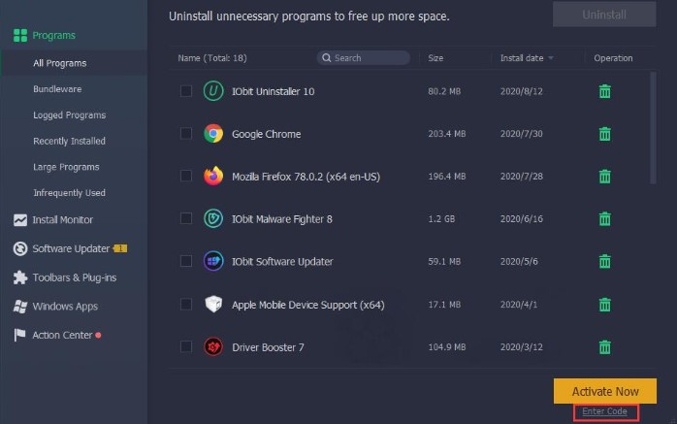
Task: Click the IObit Uninstaller 10 app icon
Action: [x=213, y=91]
